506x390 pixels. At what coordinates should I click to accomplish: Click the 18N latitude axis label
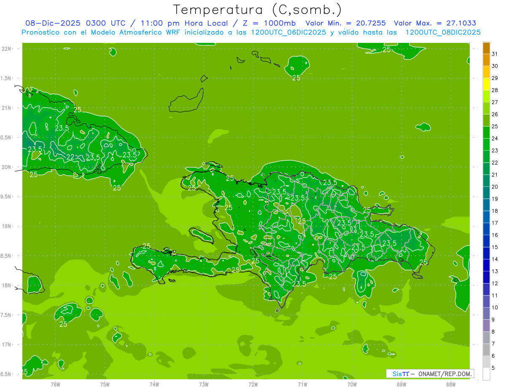coord(7,285)
